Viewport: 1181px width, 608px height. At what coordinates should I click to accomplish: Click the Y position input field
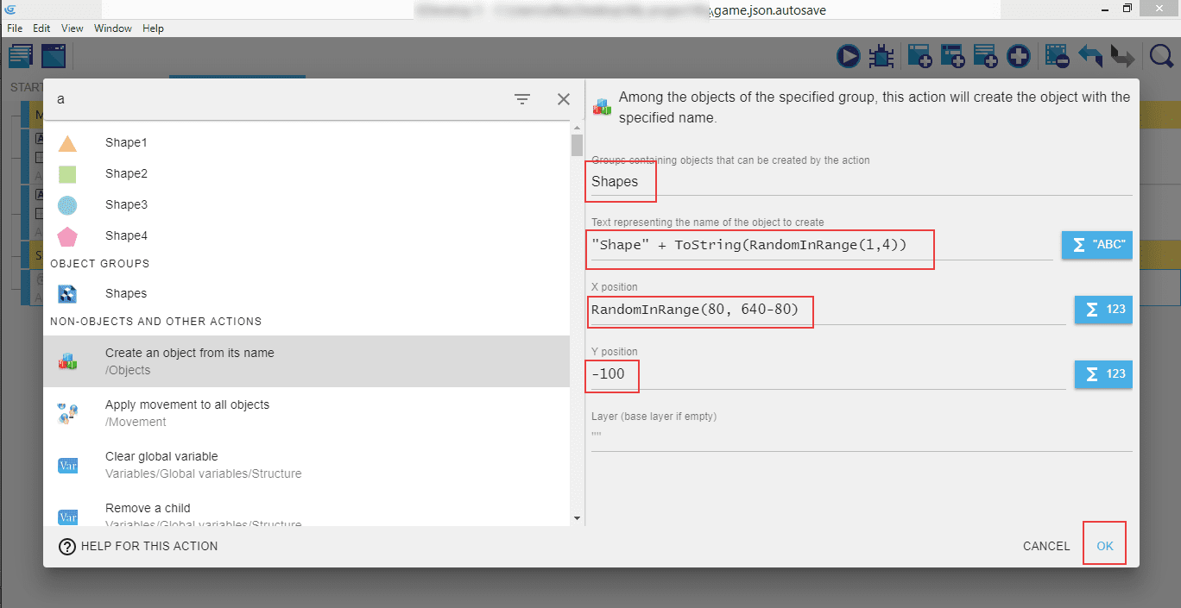829,374
